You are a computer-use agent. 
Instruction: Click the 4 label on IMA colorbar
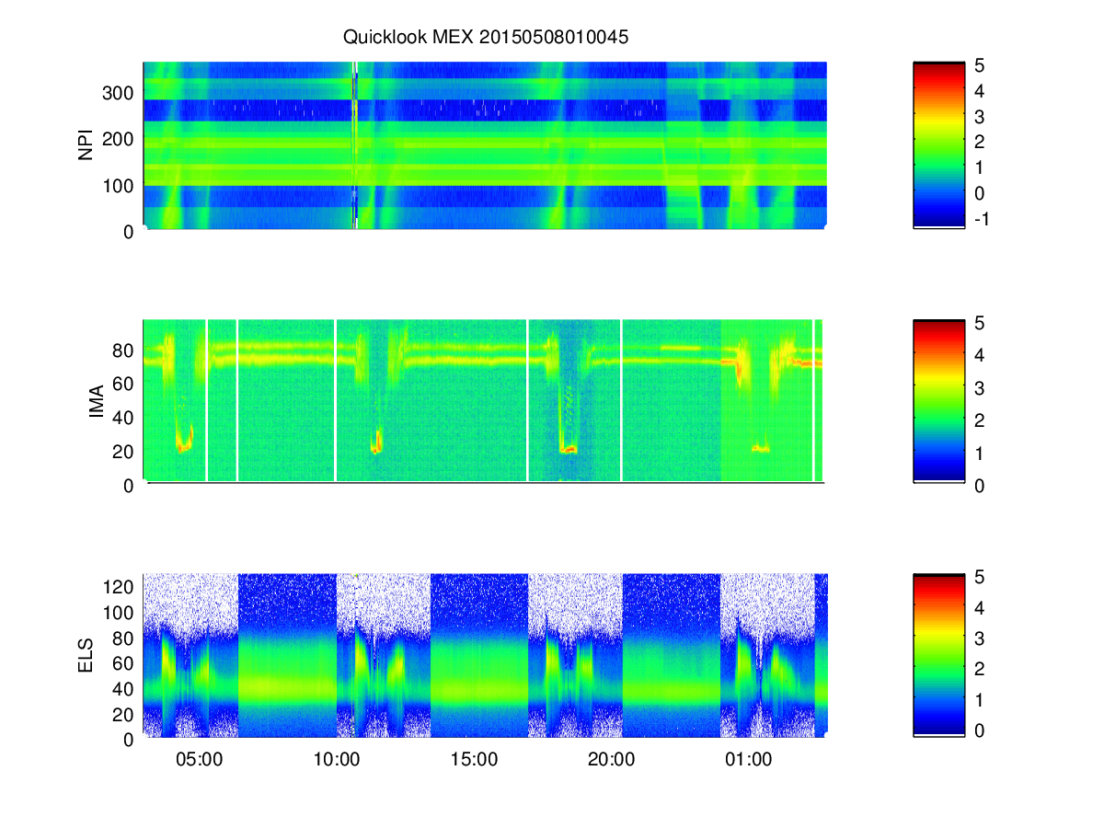click(x=980, y=355)
